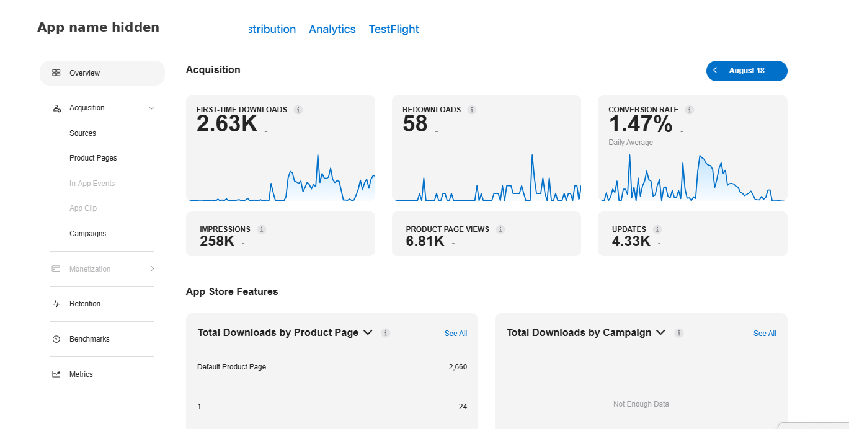849x429 pixels.
Task: Collapse the Acquisition sidebar section chevron
Action: pyautogui.click(x=151, y=108)
